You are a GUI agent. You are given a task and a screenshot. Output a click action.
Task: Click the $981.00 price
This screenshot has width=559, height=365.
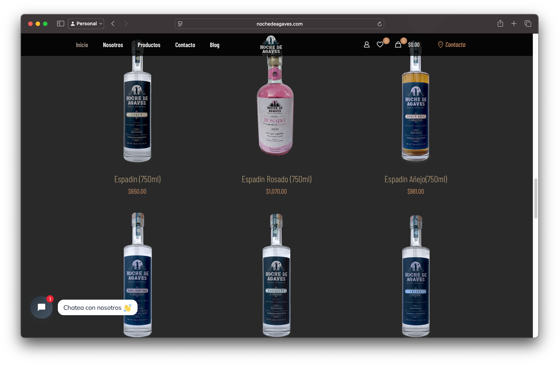(415, 192)
